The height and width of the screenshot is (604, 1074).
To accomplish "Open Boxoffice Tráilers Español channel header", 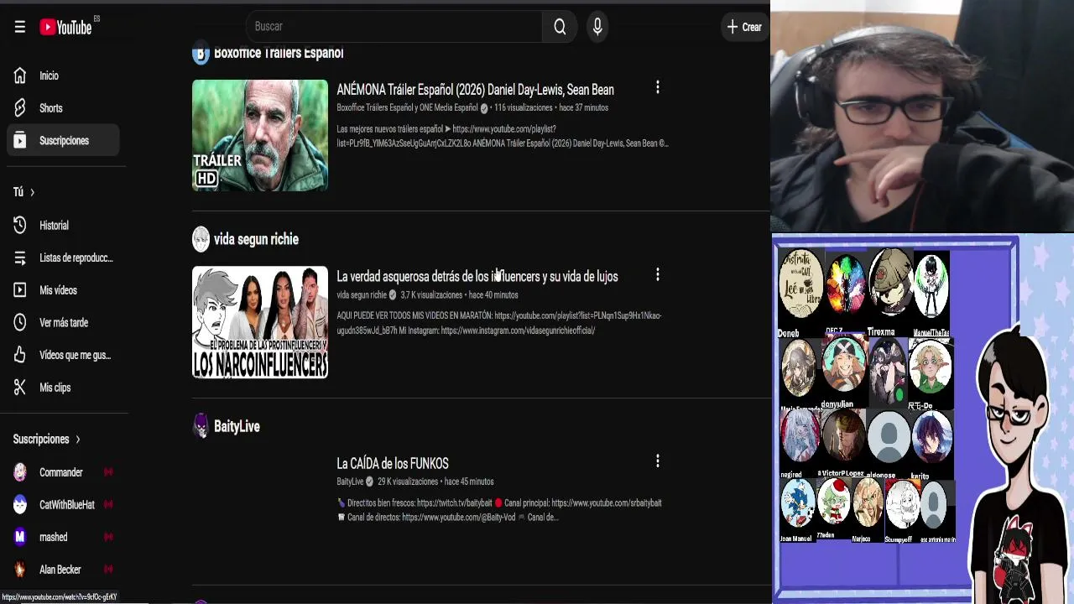I will click(279, 53).
